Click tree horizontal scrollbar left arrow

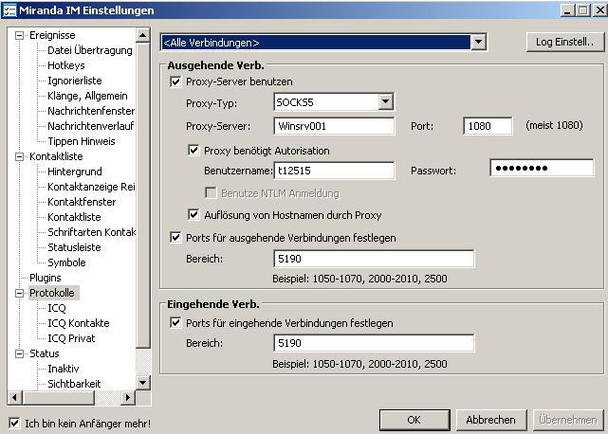pos(15,397)
